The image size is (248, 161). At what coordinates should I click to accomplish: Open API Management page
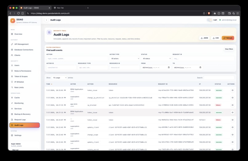coord(21,44)
